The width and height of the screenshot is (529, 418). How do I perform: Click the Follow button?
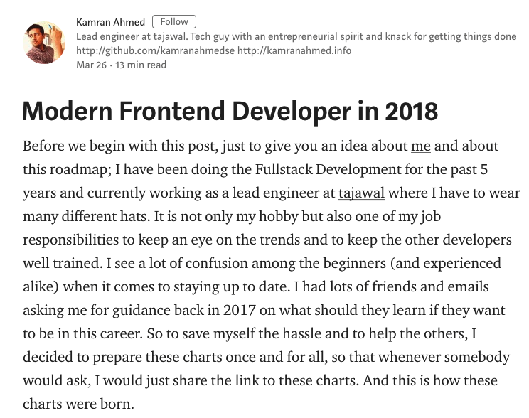click(174, 21)
